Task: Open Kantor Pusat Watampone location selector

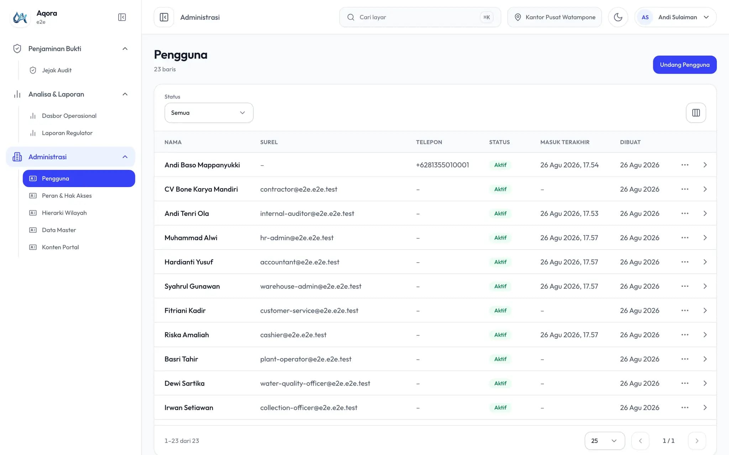Action: (554, 17)
